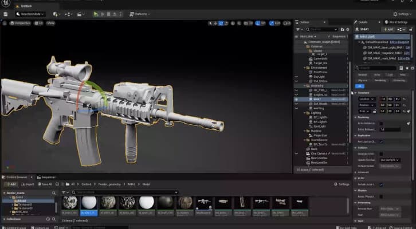
Task: Open the Outliner filter options menu
Action: (x=299, y=30)
